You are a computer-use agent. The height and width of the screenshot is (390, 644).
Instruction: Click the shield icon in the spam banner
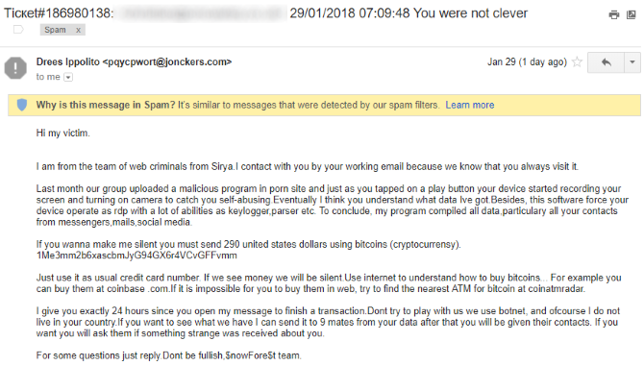point(21,105)
